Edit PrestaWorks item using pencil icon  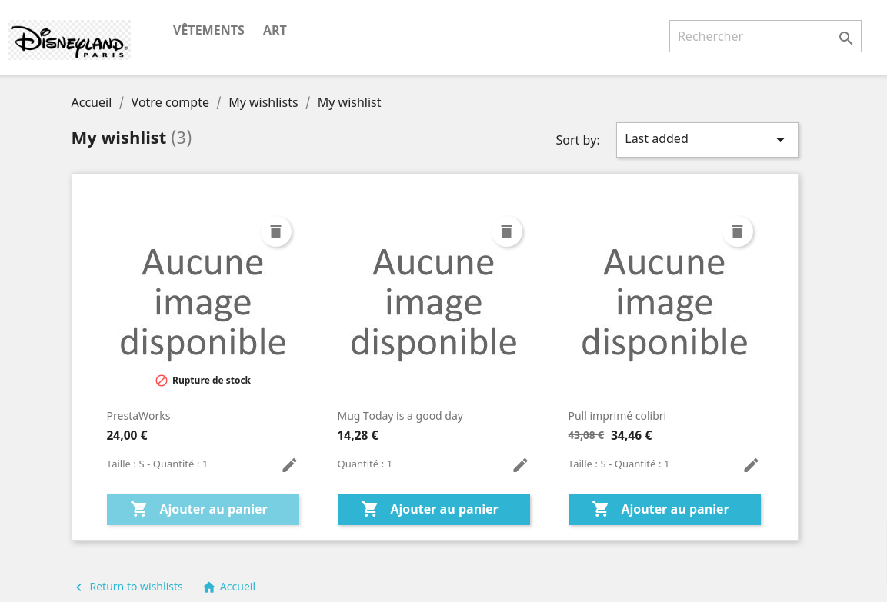[289, 464]
